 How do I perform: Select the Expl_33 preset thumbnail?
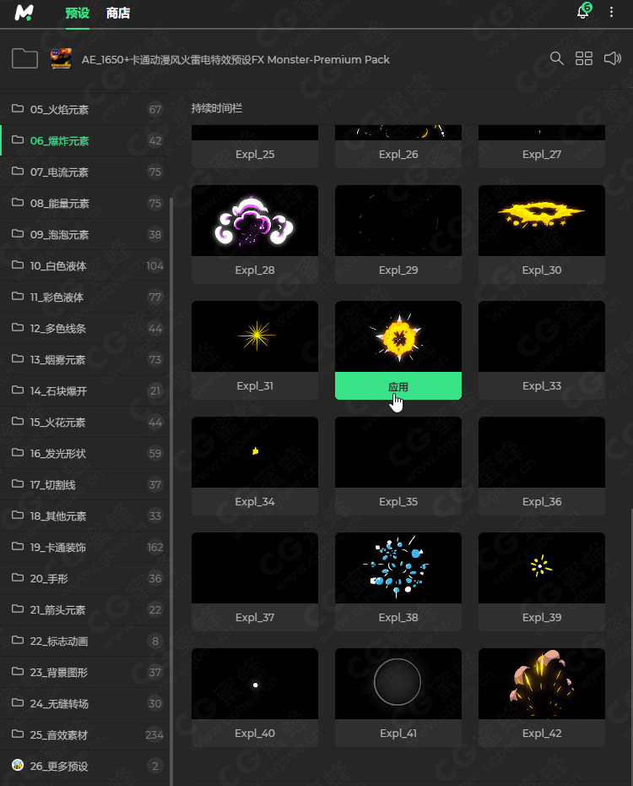coord(542,336)
